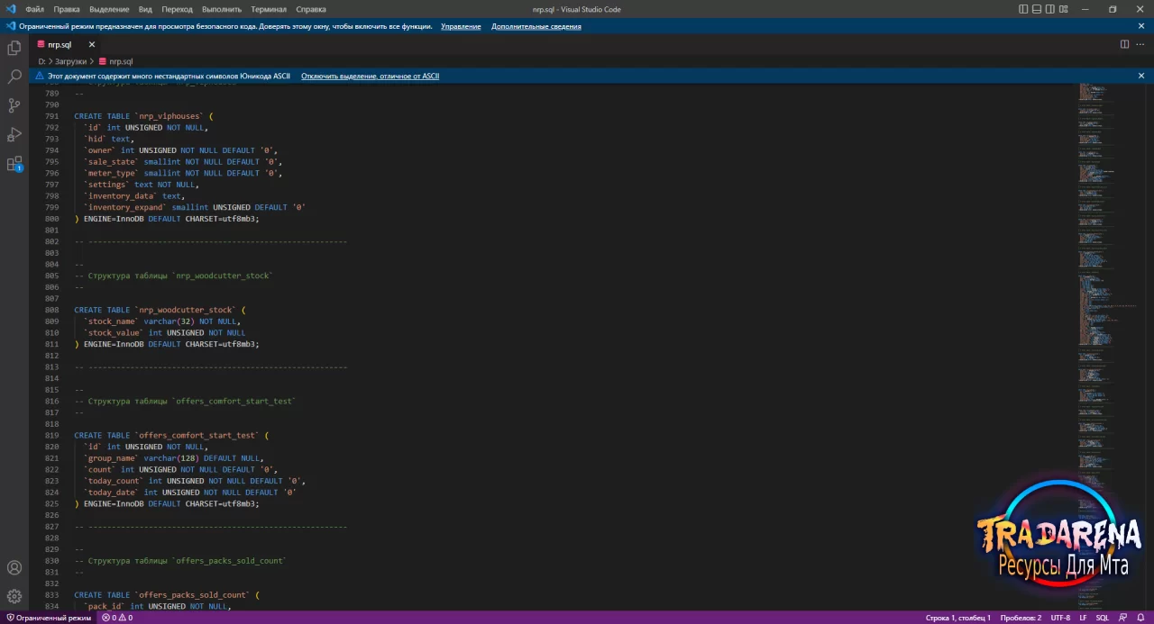
Task: Open the Терминал menu
Action: [x=269, y=9]
